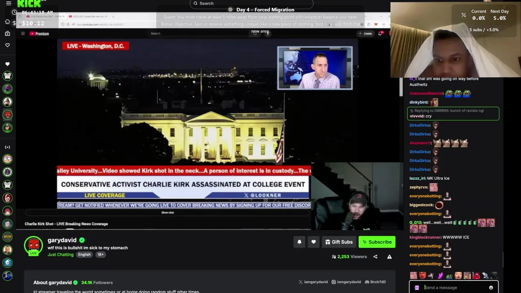Insert the Pepe frog emote from quick emotes
This screenshot has width=521, height=293.
tap(449, 276)
